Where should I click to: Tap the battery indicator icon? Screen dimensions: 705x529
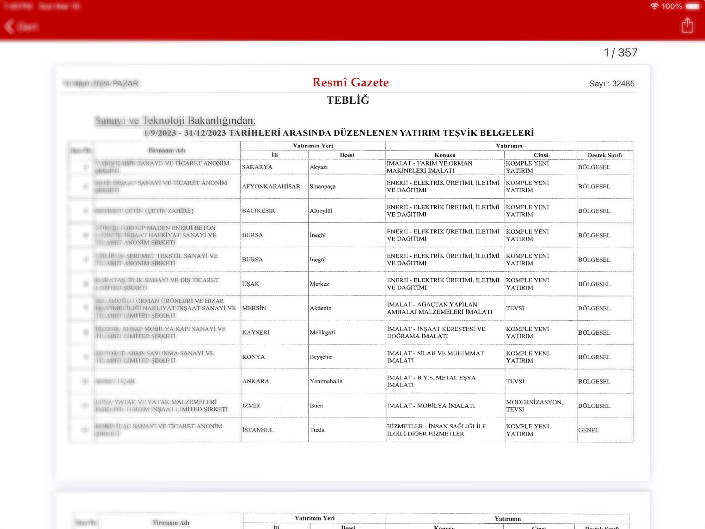693,6
